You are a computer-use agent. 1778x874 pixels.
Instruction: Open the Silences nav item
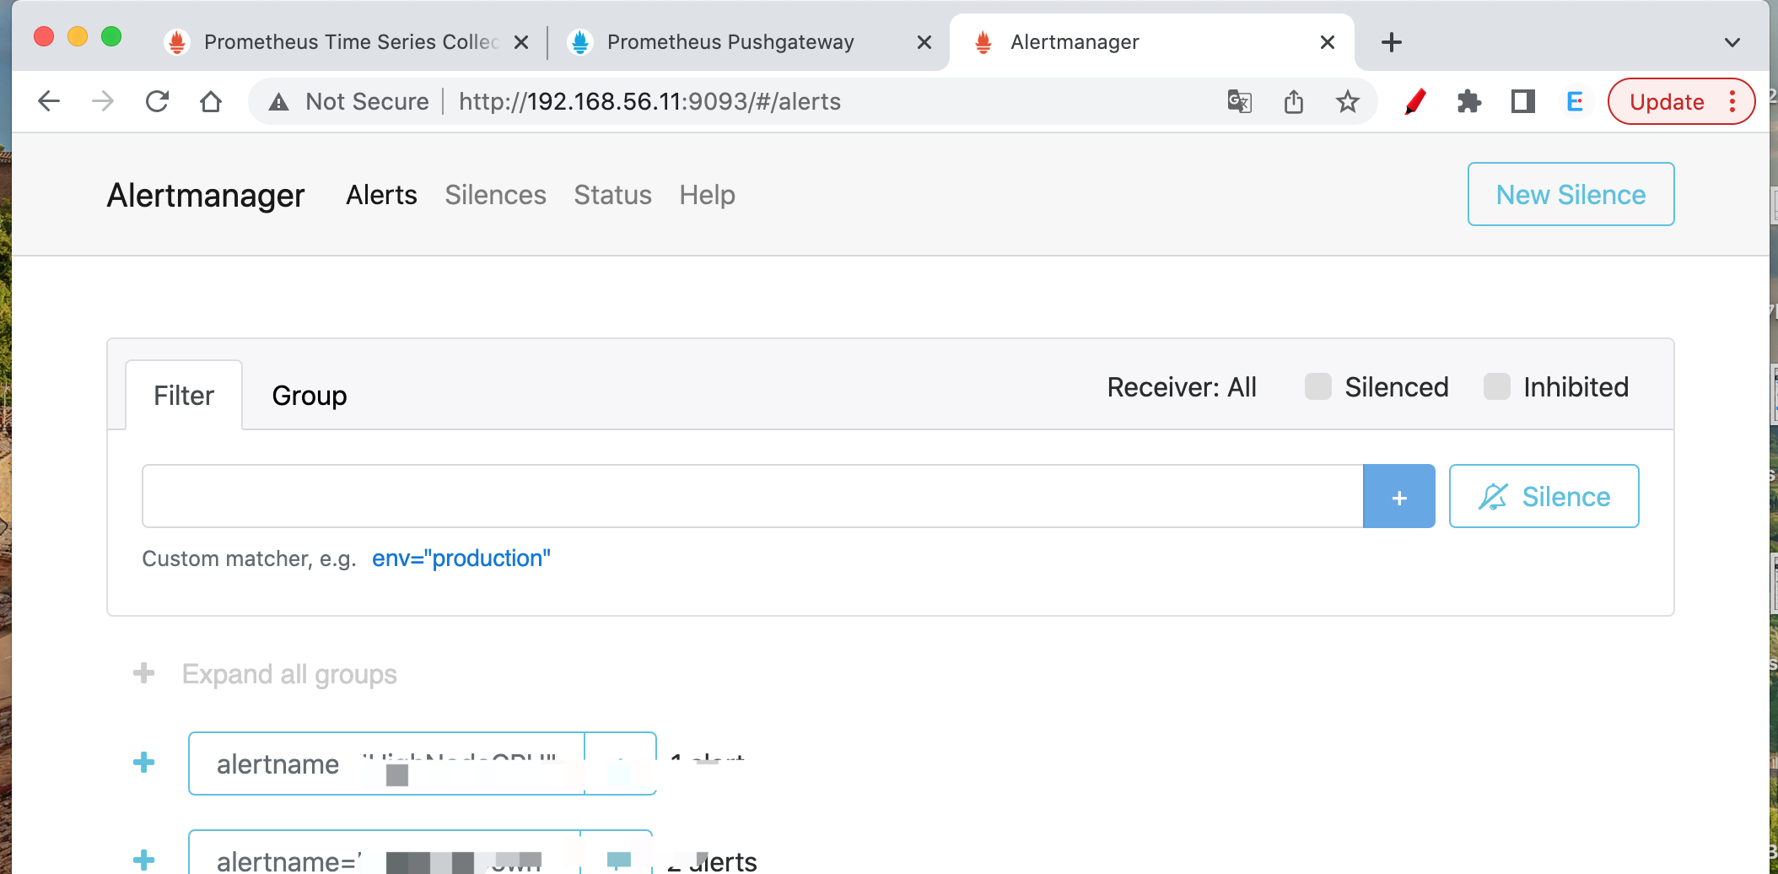[496, 195]
